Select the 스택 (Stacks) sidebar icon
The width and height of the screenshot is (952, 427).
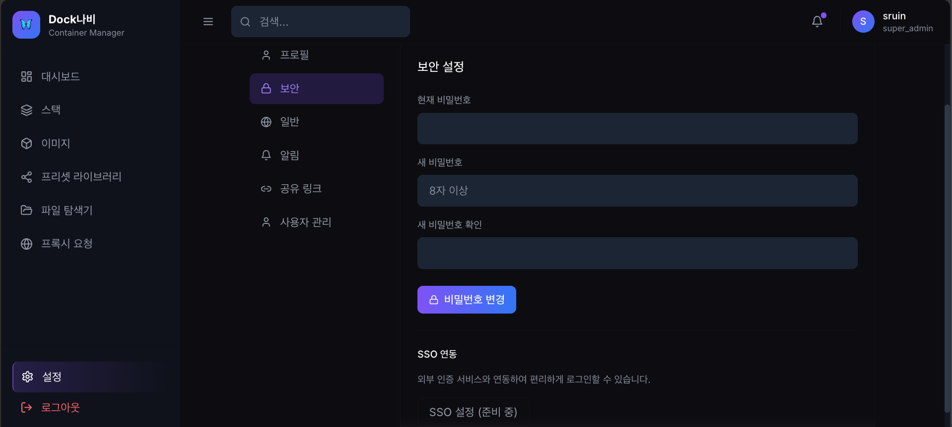click(x=52, y=110)
